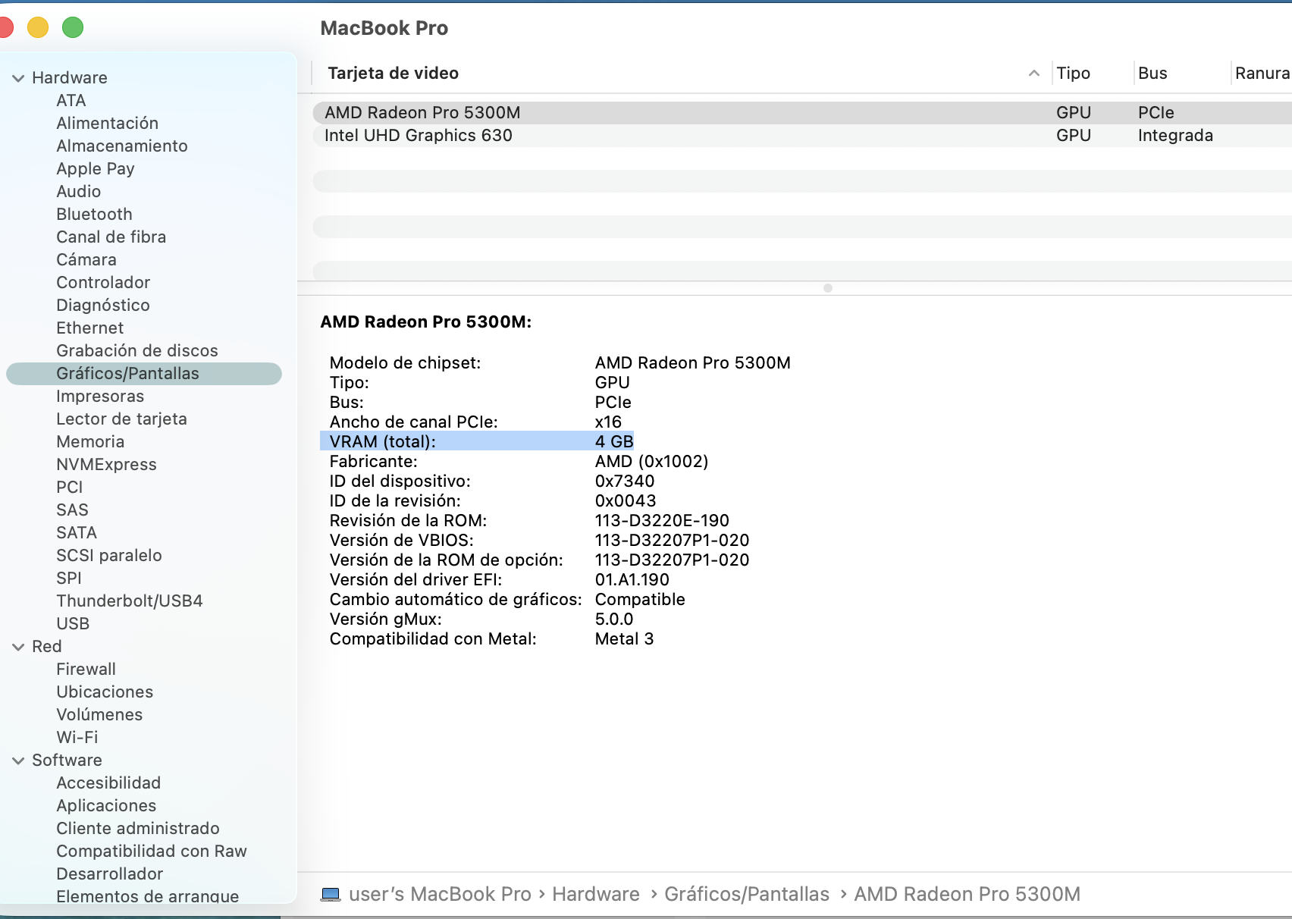1292x919 pixels.
Task: Select SATA in the sidebar
Action: 77,533
